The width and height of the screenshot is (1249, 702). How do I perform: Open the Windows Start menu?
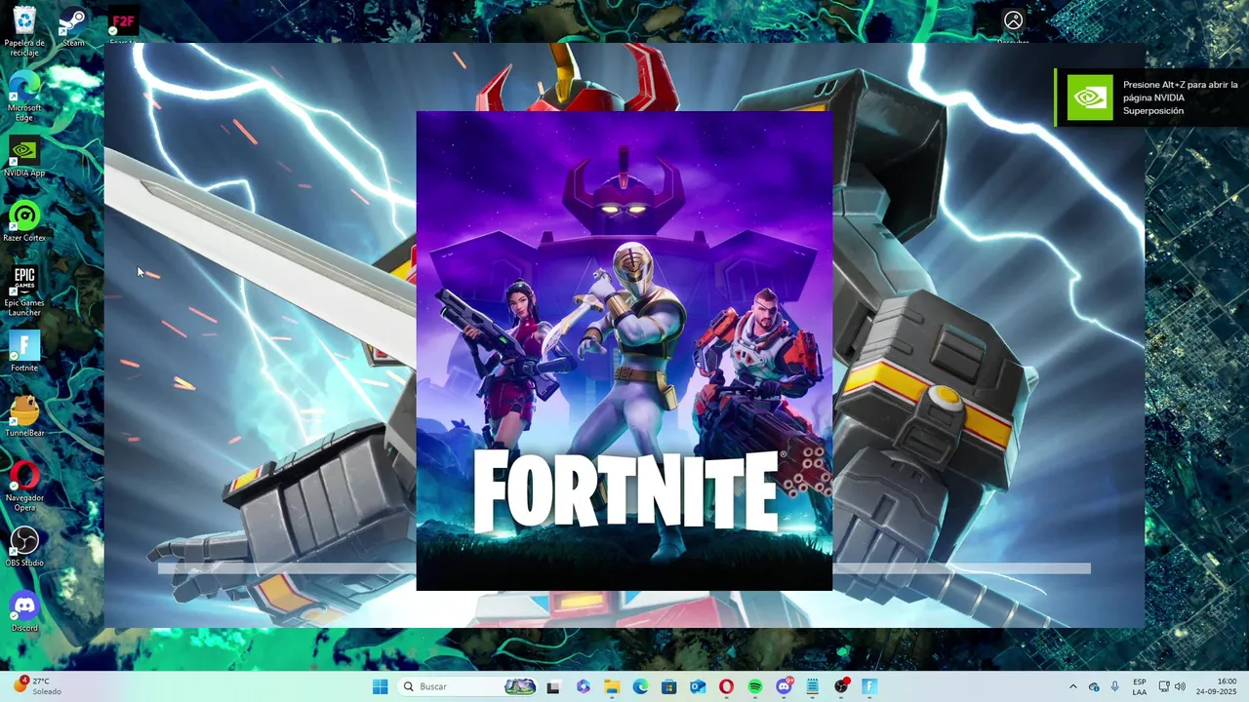[380, 686]
